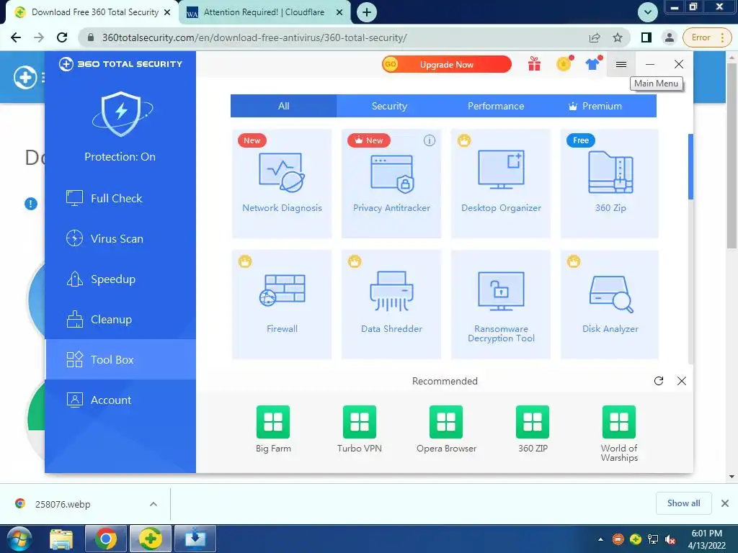Bookmark this page with star icon
The height and width of the screenshot is (553, 738).
tap(618, 37)
